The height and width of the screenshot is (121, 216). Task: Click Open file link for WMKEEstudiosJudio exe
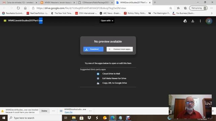pyautogui.click(x=69, y=112)
